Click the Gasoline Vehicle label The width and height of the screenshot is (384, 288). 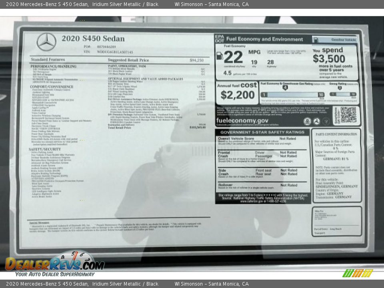coord(344,40)
